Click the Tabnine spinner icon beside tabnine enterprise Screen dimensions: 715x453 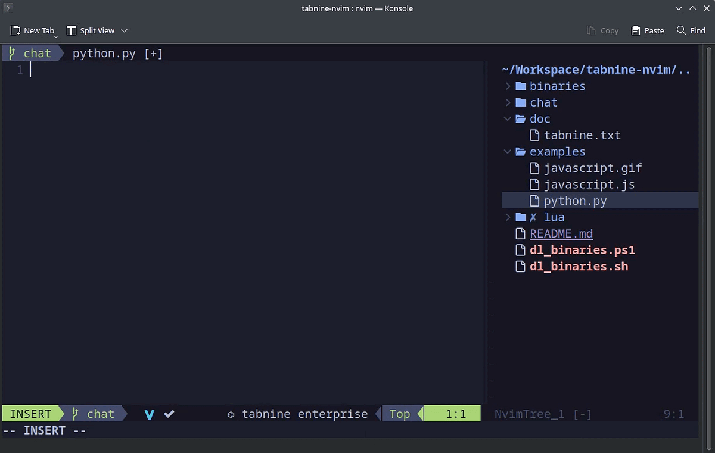(x=231, y=414)
